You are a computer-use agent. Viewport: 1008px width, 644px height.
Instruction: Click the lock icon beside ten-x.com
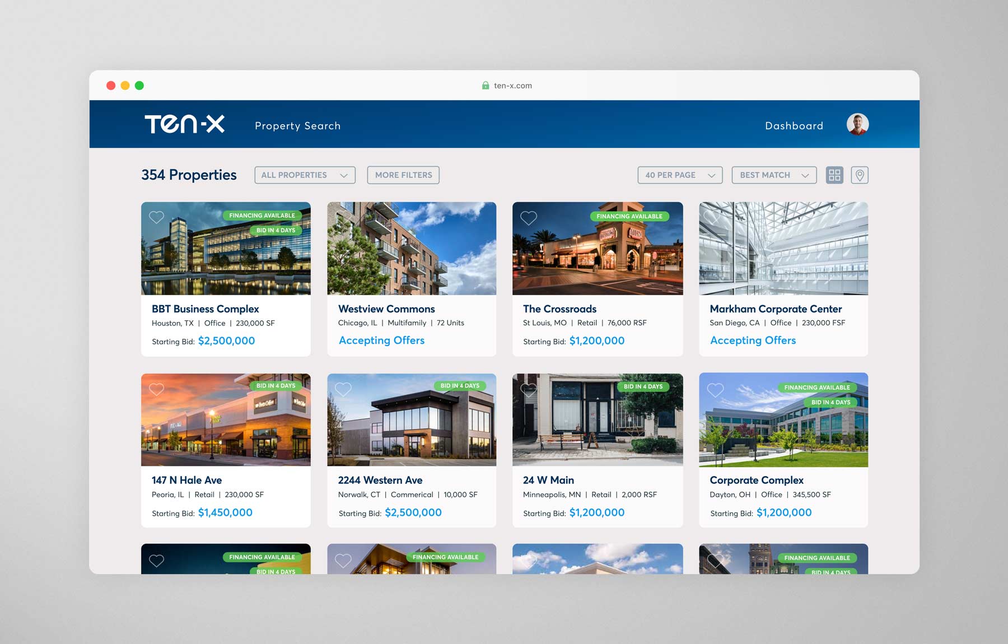coord(486,86)
